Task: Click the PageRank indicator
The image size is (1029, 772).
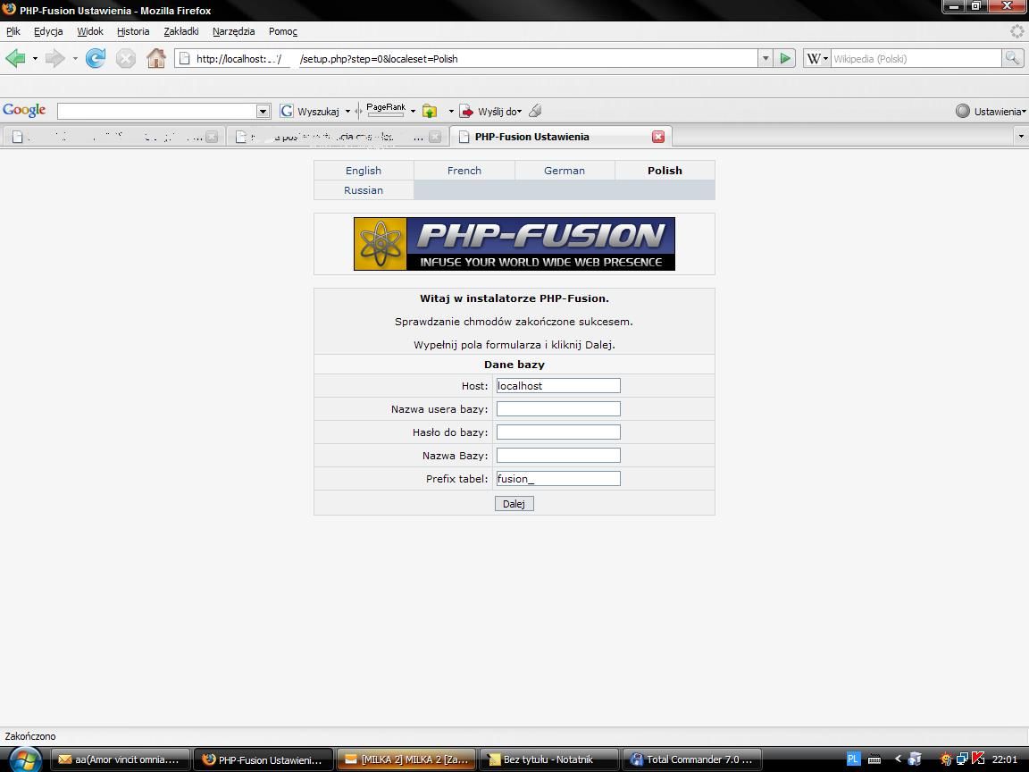Action: coord(385,110)
